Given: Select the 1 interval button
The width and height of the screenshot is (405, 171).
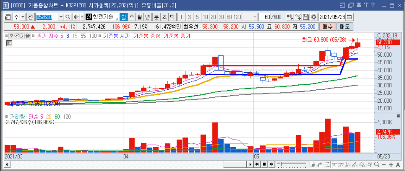Looking at the screenshot, I should tap(181, 17).
